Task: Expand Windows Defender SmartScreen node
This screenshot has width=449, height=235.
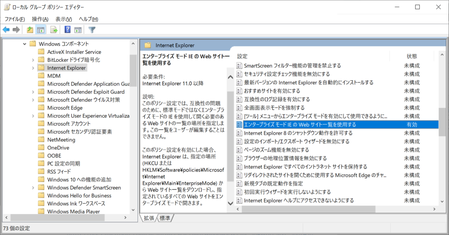Action: [x=33, y=188]
